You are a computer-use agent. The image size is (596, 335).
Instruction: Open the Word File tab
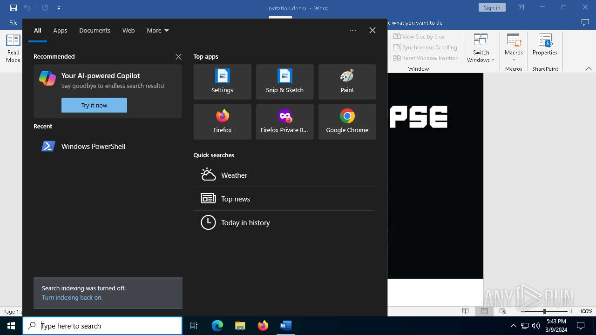[13, 22]
